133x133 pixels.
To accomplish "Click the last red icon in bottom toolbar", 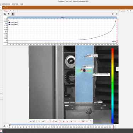I will (91, 121).
